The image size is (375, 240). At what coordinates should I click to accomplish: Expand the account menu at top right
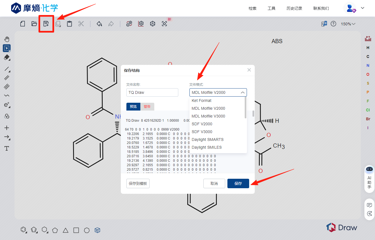(x=362, y=8)
